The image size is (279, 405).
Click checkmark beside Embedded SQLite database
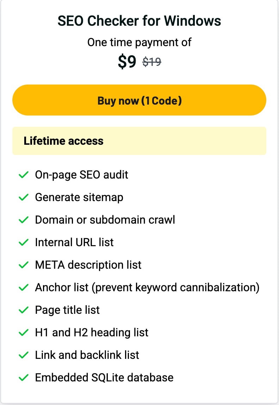pos(23,378)
